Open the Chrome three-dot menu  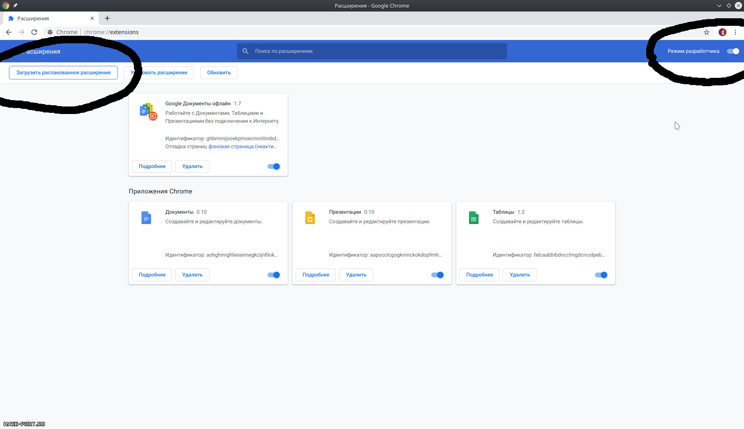(735, 32)
